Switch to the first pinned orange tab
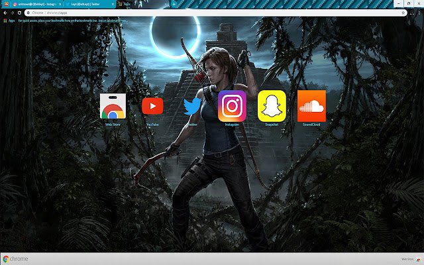 click(6, 4)
